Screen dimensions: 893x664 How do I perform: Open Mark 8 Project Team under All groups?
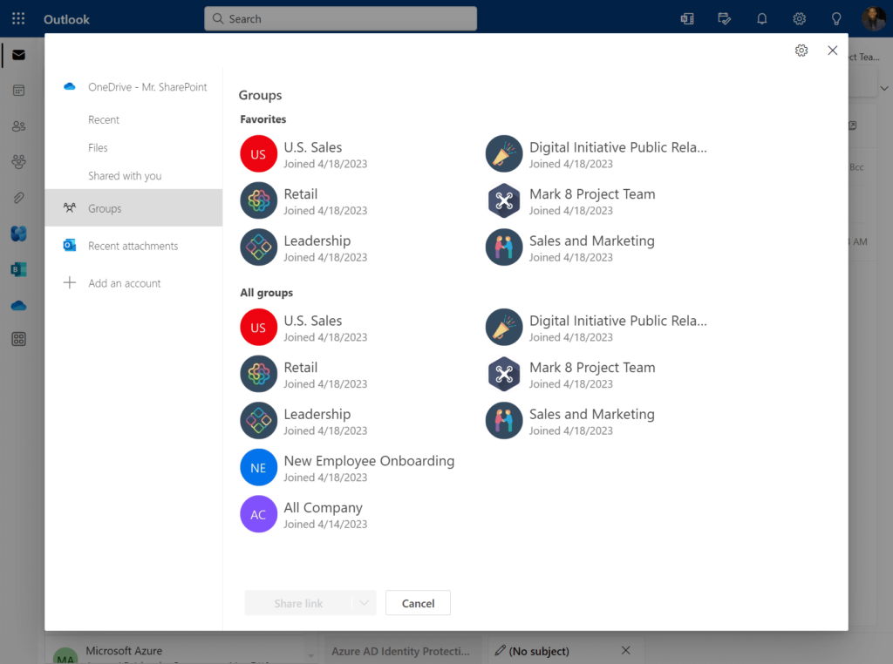592,368
